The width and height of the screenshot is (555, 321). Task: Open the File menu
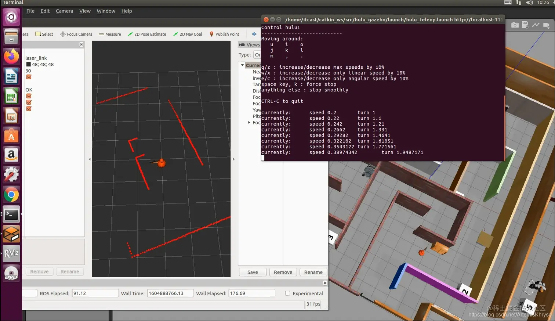tap(30, 11)
